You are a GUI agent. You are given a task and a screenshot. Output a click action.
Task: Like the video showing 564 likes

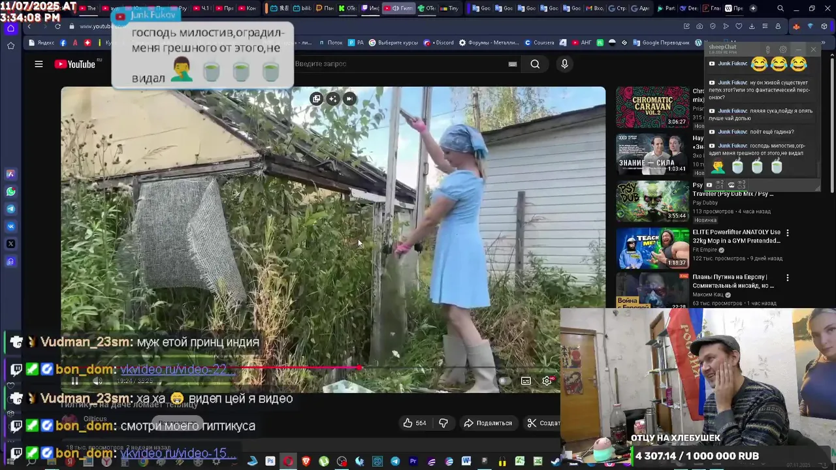pyautogui.click(x=414, y=423)
